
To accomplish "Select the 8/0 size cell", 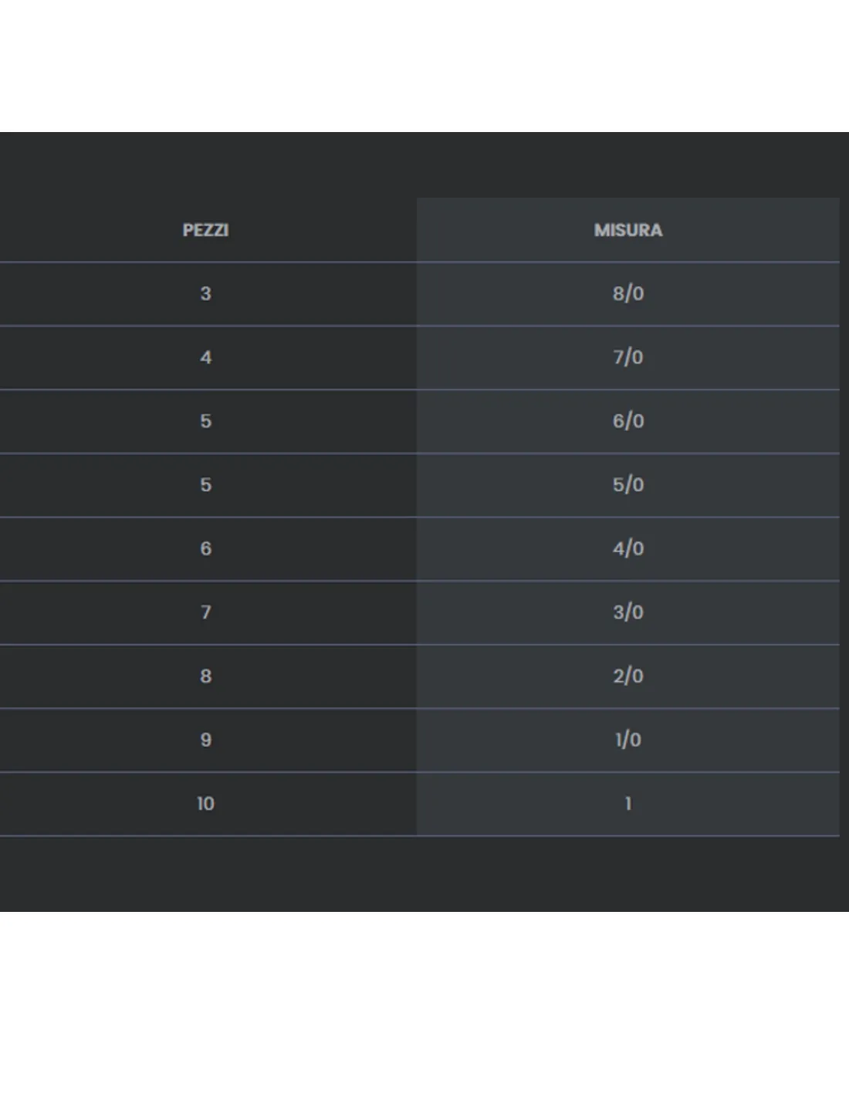I will [x=627, y=294].
